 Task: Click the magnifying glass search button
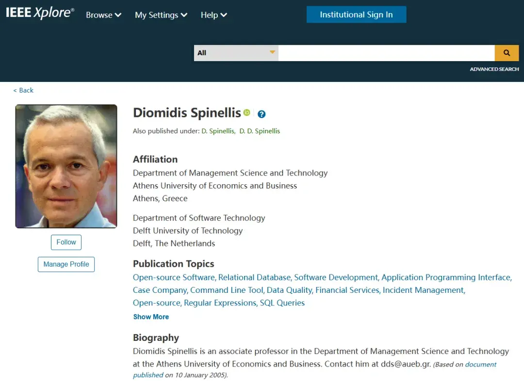pos(507,53)
